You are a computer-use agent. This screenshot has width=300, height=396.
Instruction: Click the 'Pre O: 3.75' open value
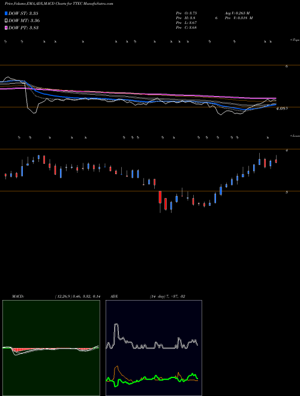coord(187,13)
